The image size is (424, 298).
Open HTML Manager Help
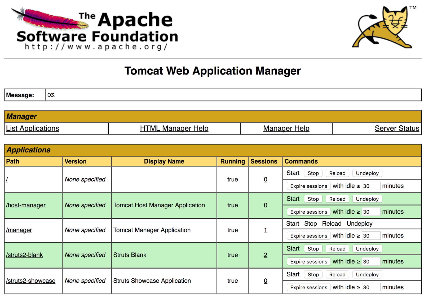point(174,128)
